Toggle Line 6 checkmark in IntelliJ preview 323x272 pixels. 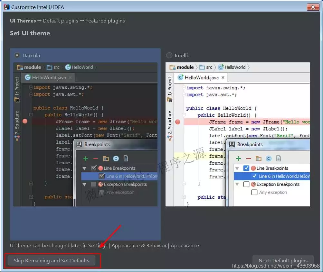click(x=255, y=176)
